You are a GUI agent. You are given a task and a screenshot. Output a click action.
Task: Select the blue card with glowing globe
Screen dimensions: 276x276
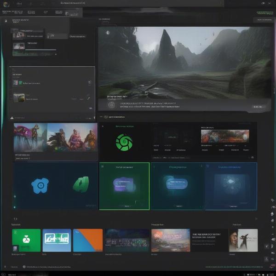click(231, 186)
